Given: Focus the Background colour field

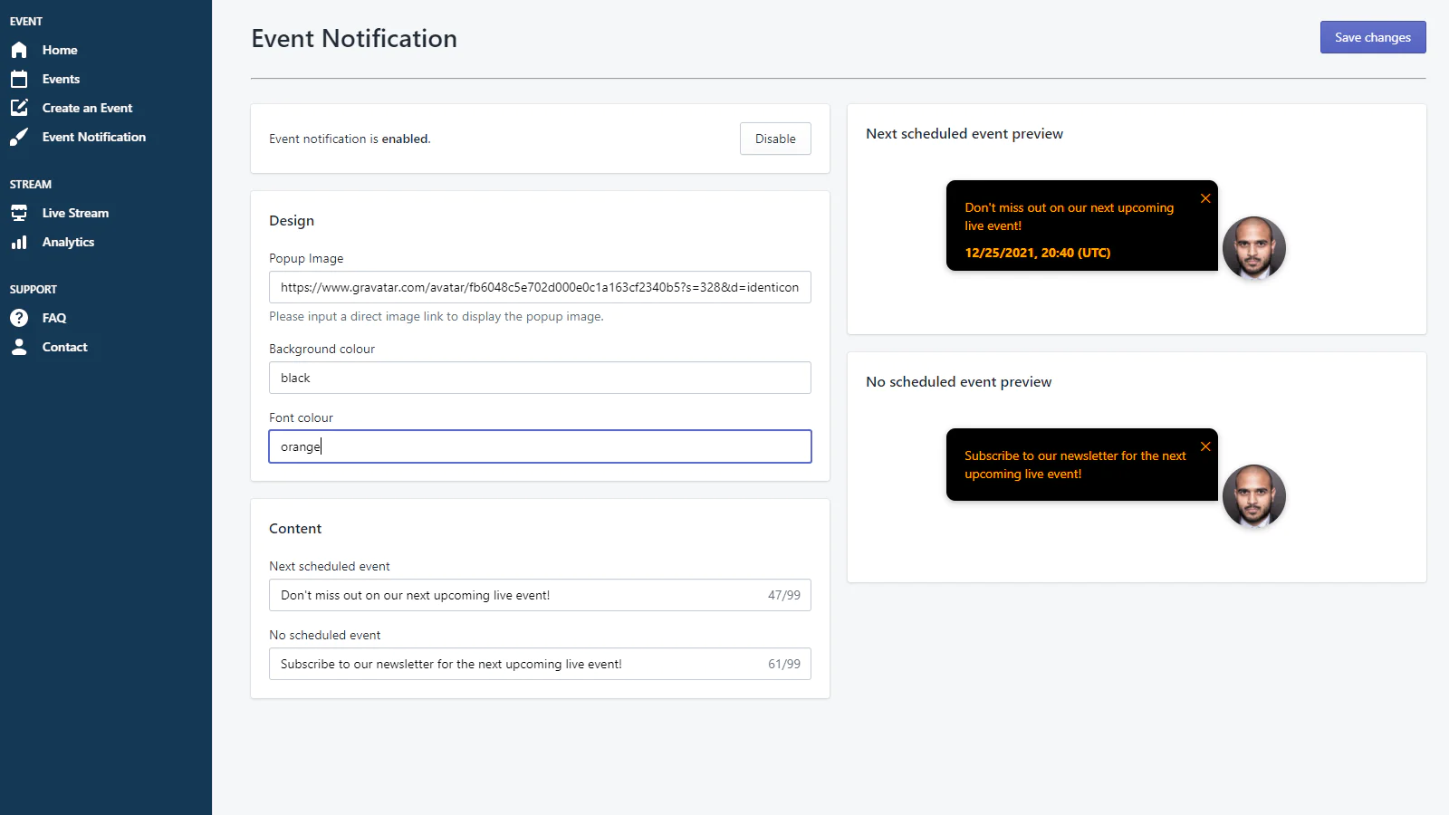Looking at the screenshot, I should point(540,378).
